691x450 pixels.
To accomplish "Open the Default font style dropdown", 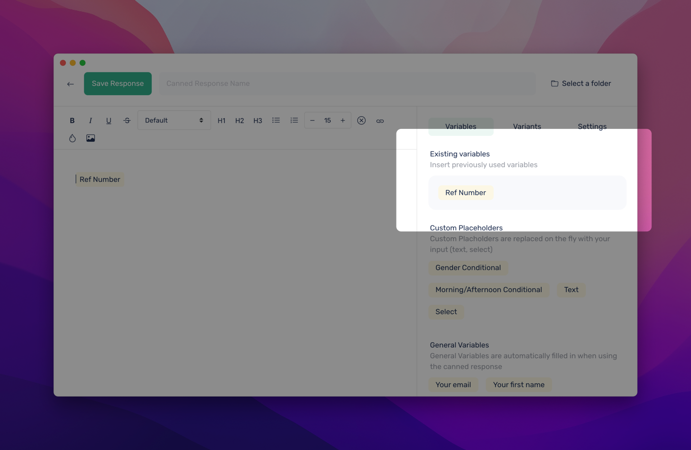I will (174, 121).
